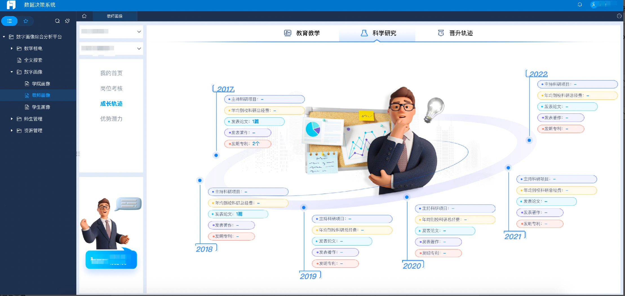Expand the 资源管理 folder
This screenshot has width=625, height=296.
coord(12,131)
